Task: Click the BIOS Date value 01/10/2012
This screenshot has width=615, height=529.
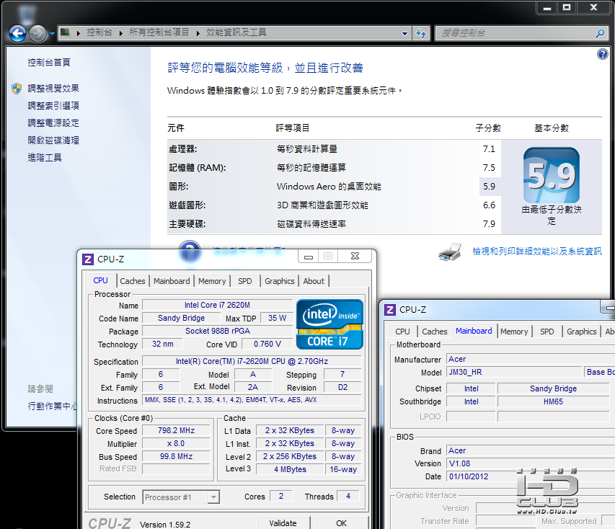Action: click(531, 476)
